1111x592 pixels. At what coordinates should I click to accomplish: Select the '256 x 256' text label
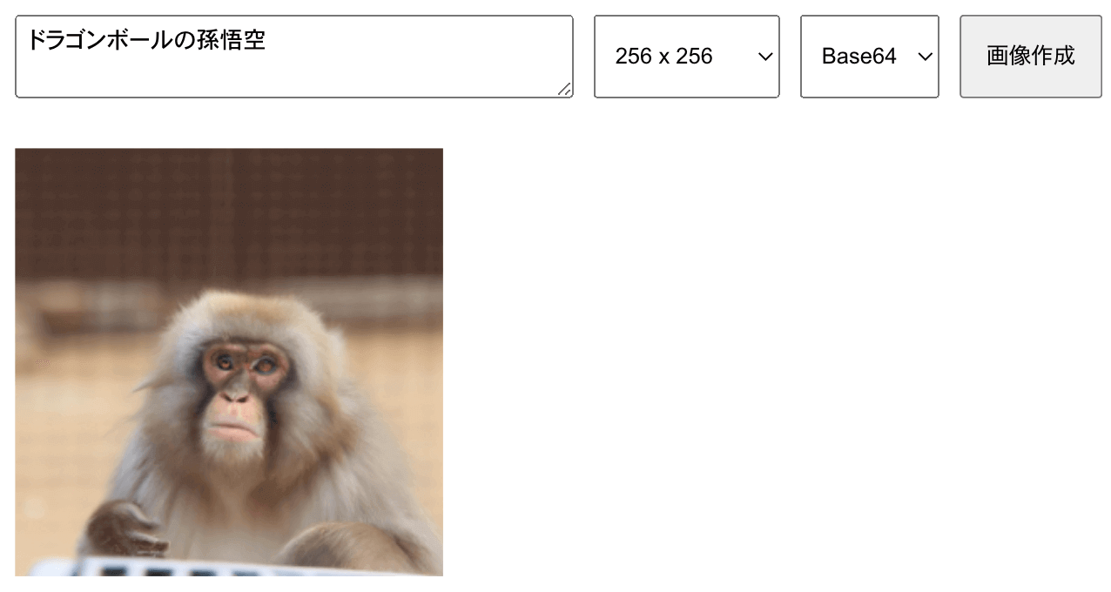coord(663,57)
